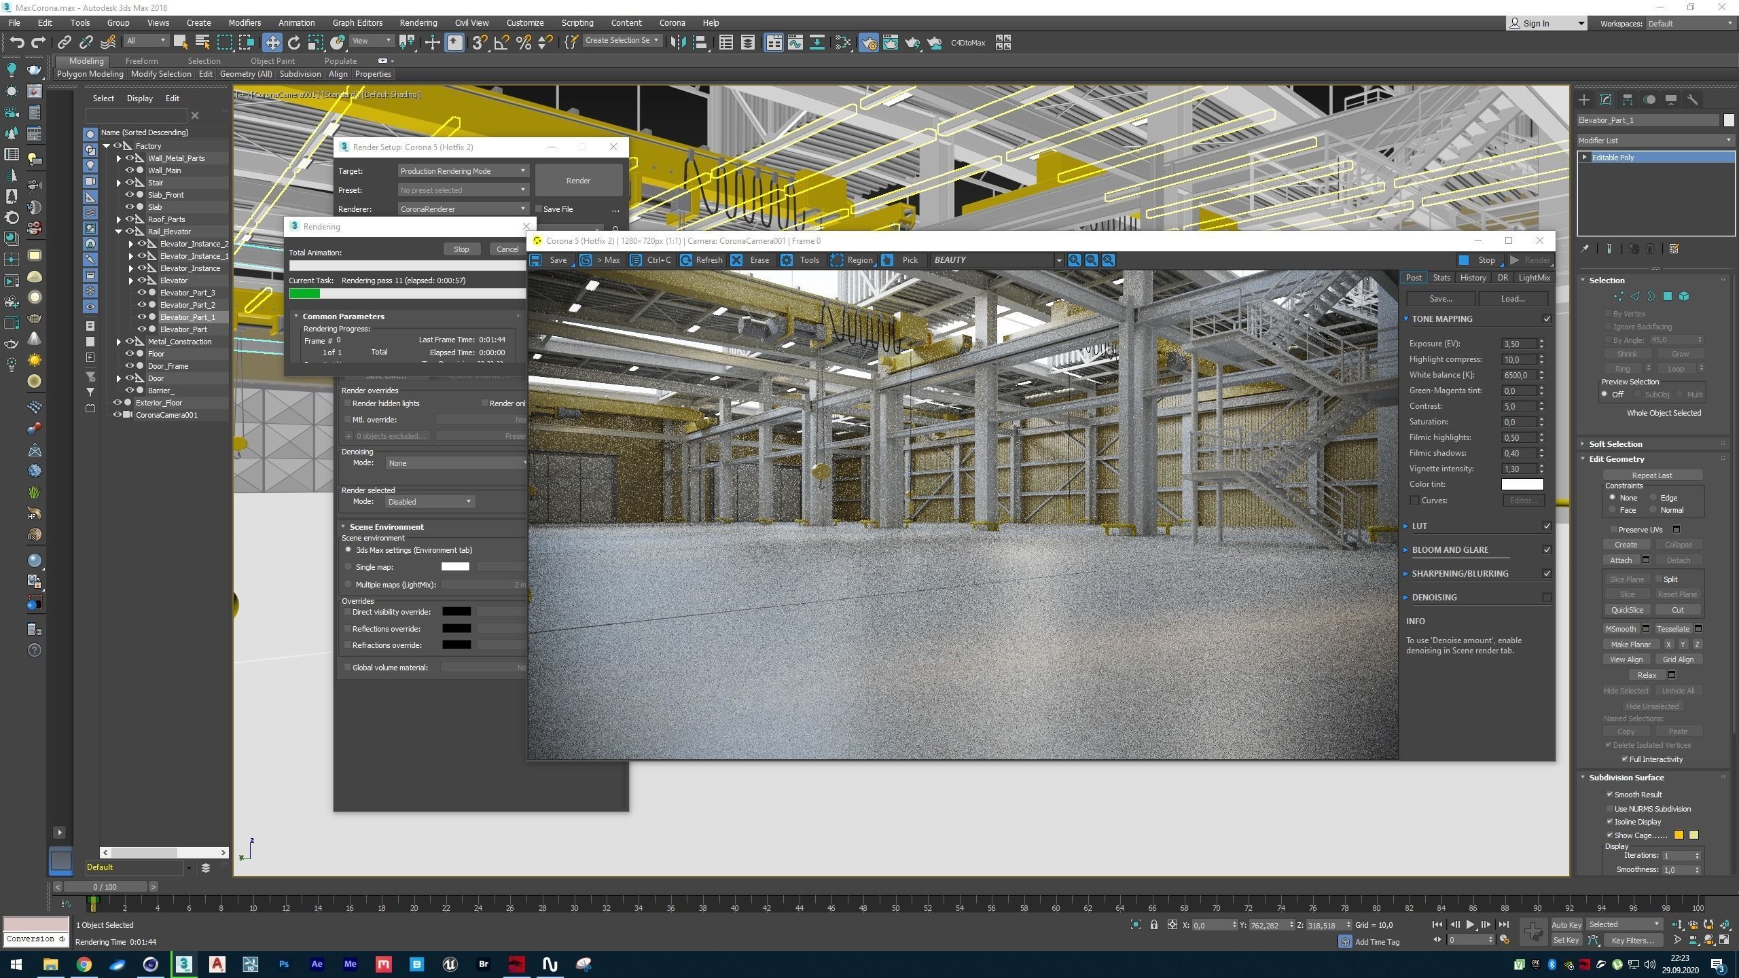1739x978 pixels.
Task: Toggle Tone Mapping checkbox
Action: tap(1547, 319)
